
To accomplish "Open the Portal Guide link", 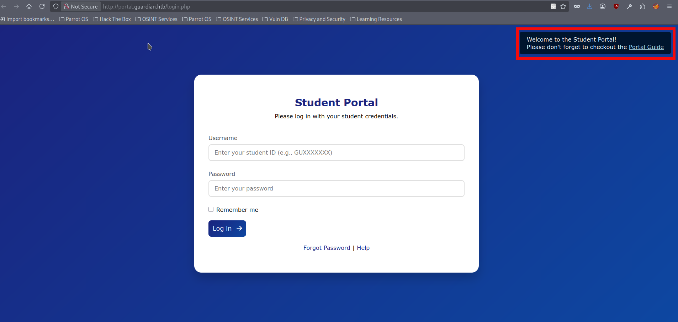I will point(646,47).
